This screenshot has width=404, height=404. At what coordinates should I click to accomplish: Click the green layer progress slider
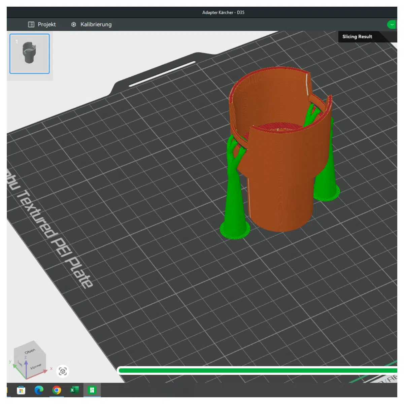coord(258,371)
